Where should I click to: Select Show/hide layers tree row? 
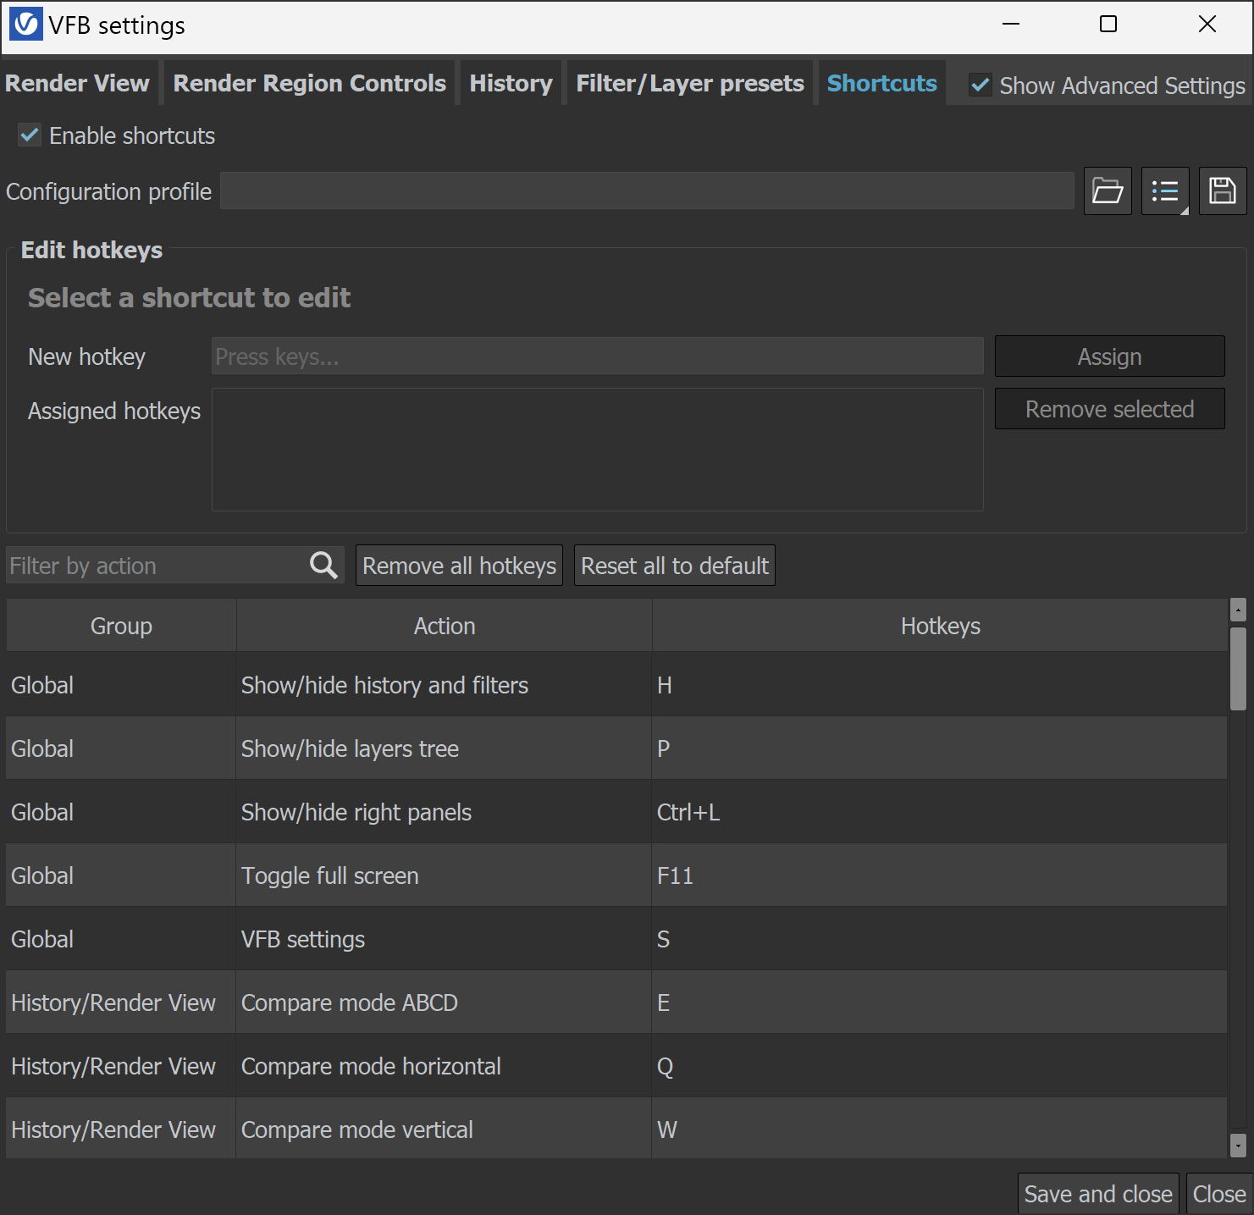tap(616, 748)
